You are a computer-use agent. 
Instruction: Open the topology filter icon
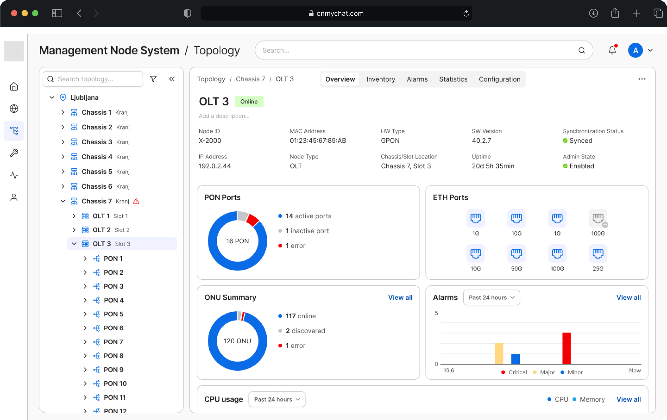tap(153, 79)
